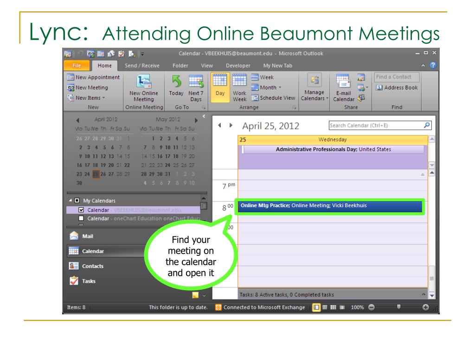Screen dimensions: 475x356
Task: Select Calendar Only view button in status bar
Action: click(333, 307)
